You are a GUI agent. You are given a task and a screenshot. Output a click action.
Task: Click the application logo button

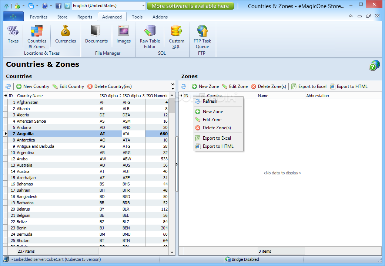13,16
